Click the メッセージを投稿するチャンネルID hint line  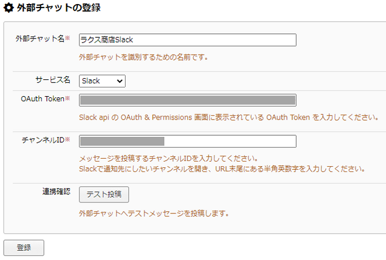coord(168,159)
